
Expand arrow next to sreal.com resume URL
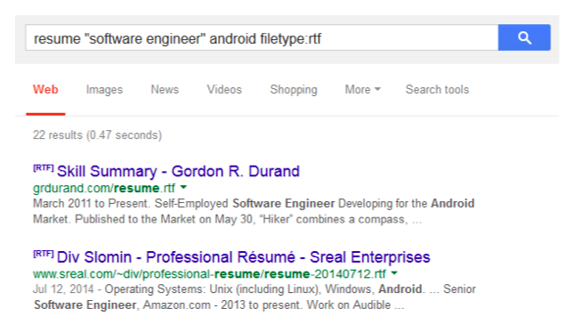394,273
